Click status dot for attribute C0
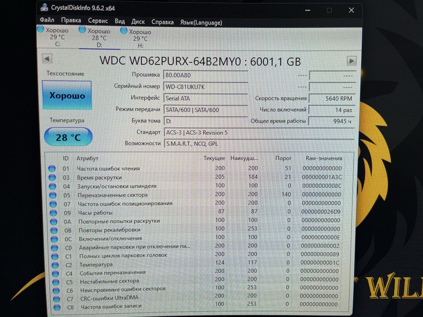Image resolution: width=423 pixels, height=317 pixels. click(x=54, y=248)
